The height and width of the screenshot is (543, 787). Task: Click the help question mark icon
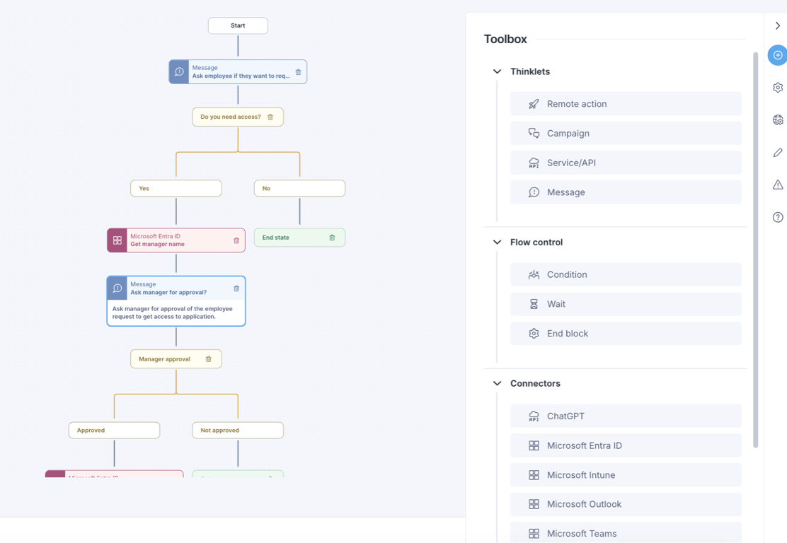pos(778,217)
